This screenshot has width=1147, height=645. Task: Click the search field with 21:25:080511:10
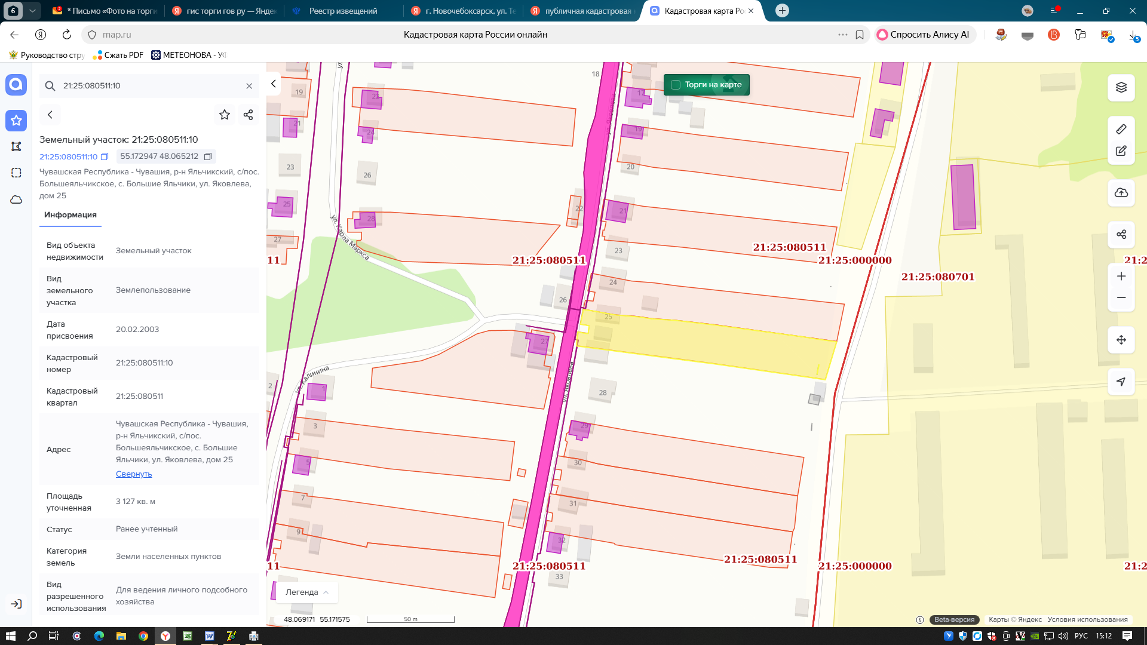point(149,86)
